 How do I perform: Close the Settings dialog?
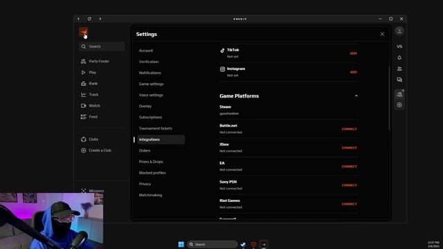point(382,34)
